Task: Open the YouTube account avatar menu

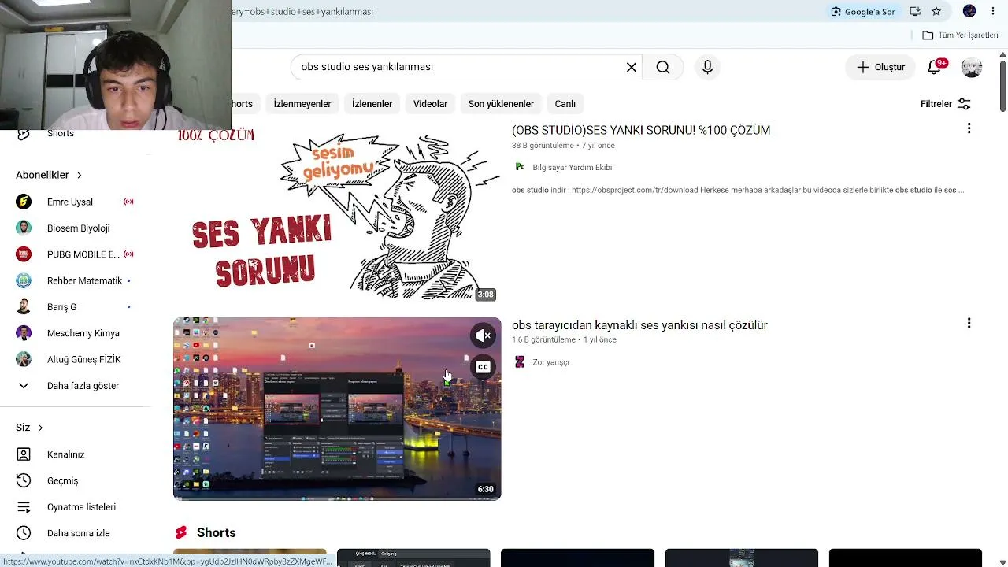Action: [972, 67]
